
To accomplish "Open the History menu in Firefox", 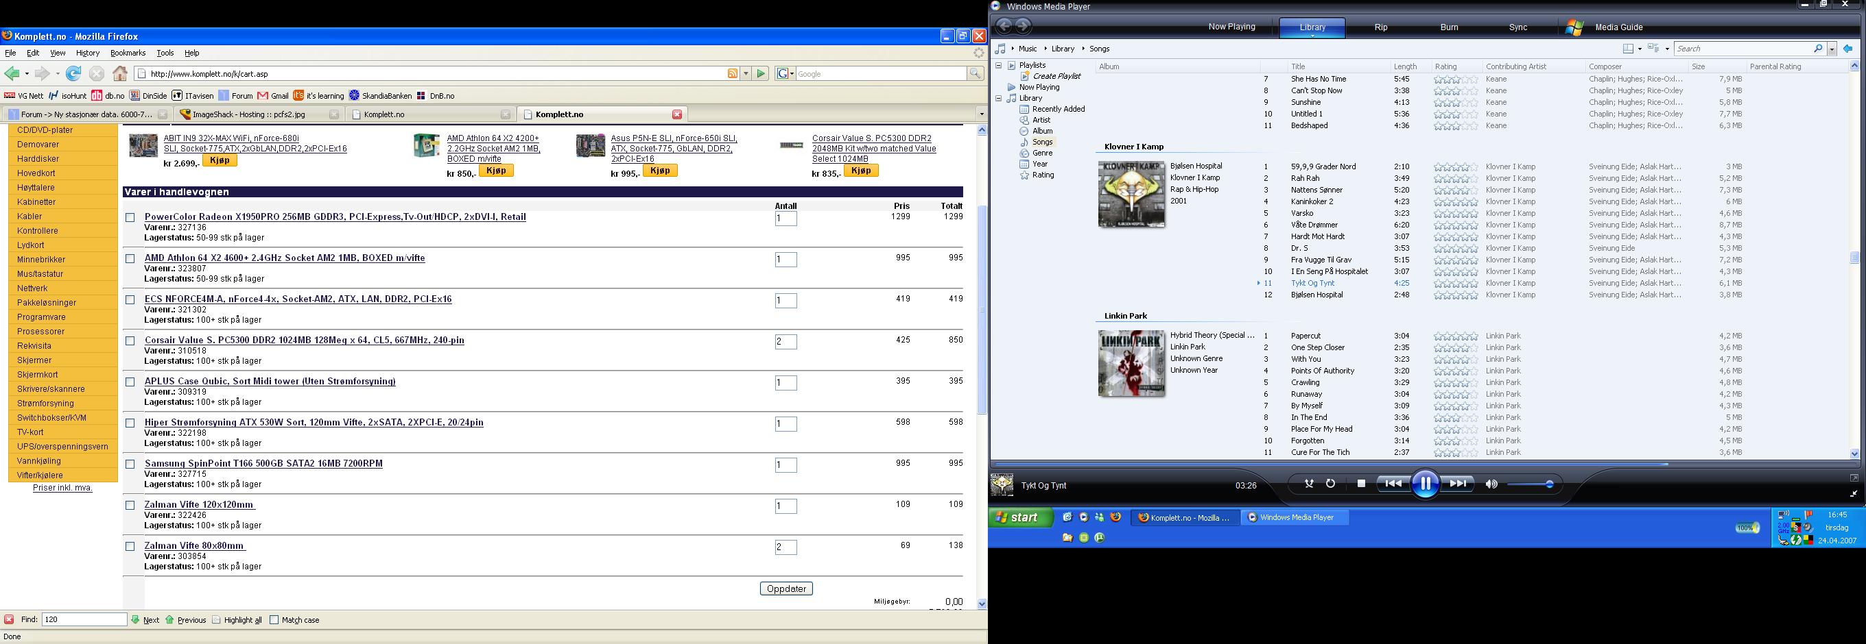I will click(88, 53).
